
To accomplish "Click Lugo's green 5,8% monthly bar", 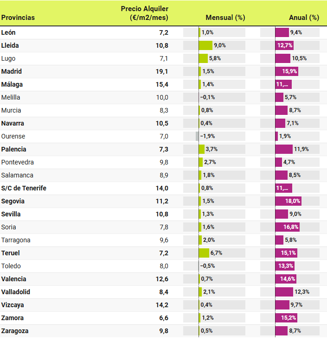I will pos(203,58).
